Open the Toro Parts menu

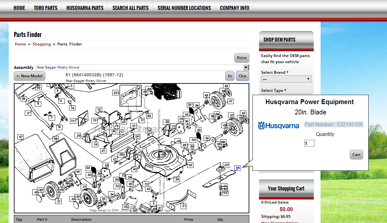coord(45,8)
